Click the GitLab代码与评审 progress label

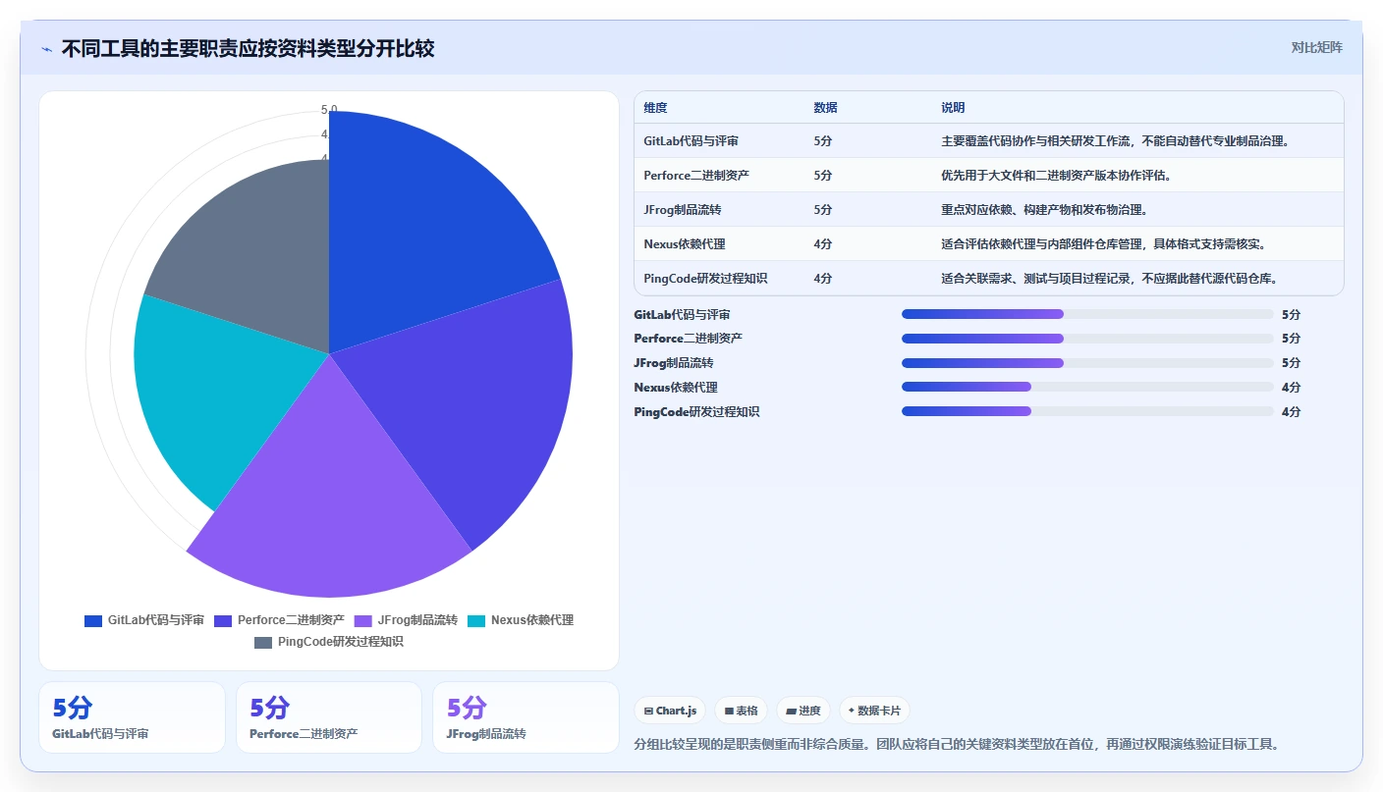click(682, 315)
